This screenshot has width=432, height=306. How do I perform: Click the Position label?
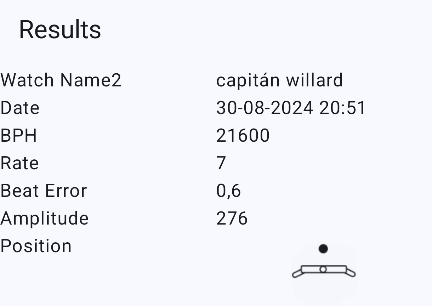(x=36, y=246)
